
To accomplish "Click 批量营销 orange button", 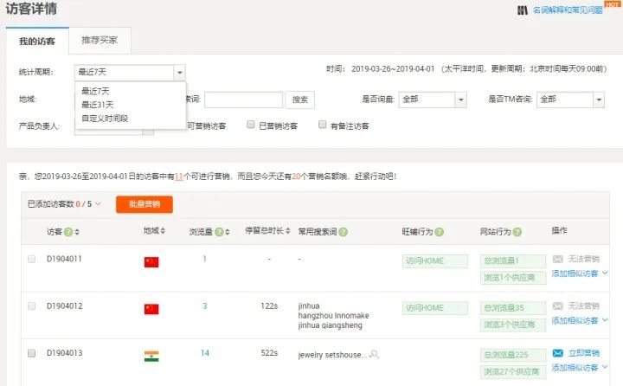I will pyautogui.click(x=145, y=204).
